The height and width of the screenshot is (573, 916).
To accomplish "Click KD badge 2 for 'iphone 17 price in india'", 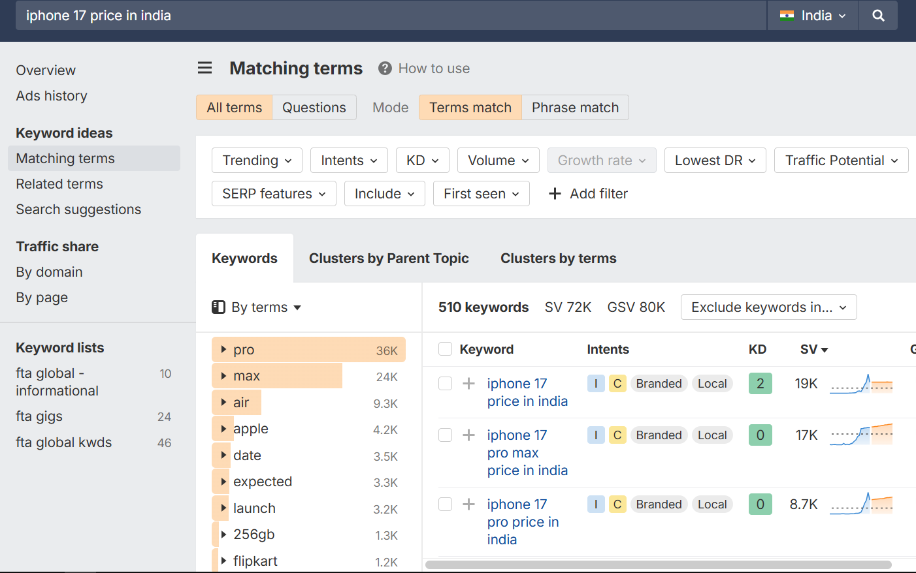I will (x=761, y=384).
